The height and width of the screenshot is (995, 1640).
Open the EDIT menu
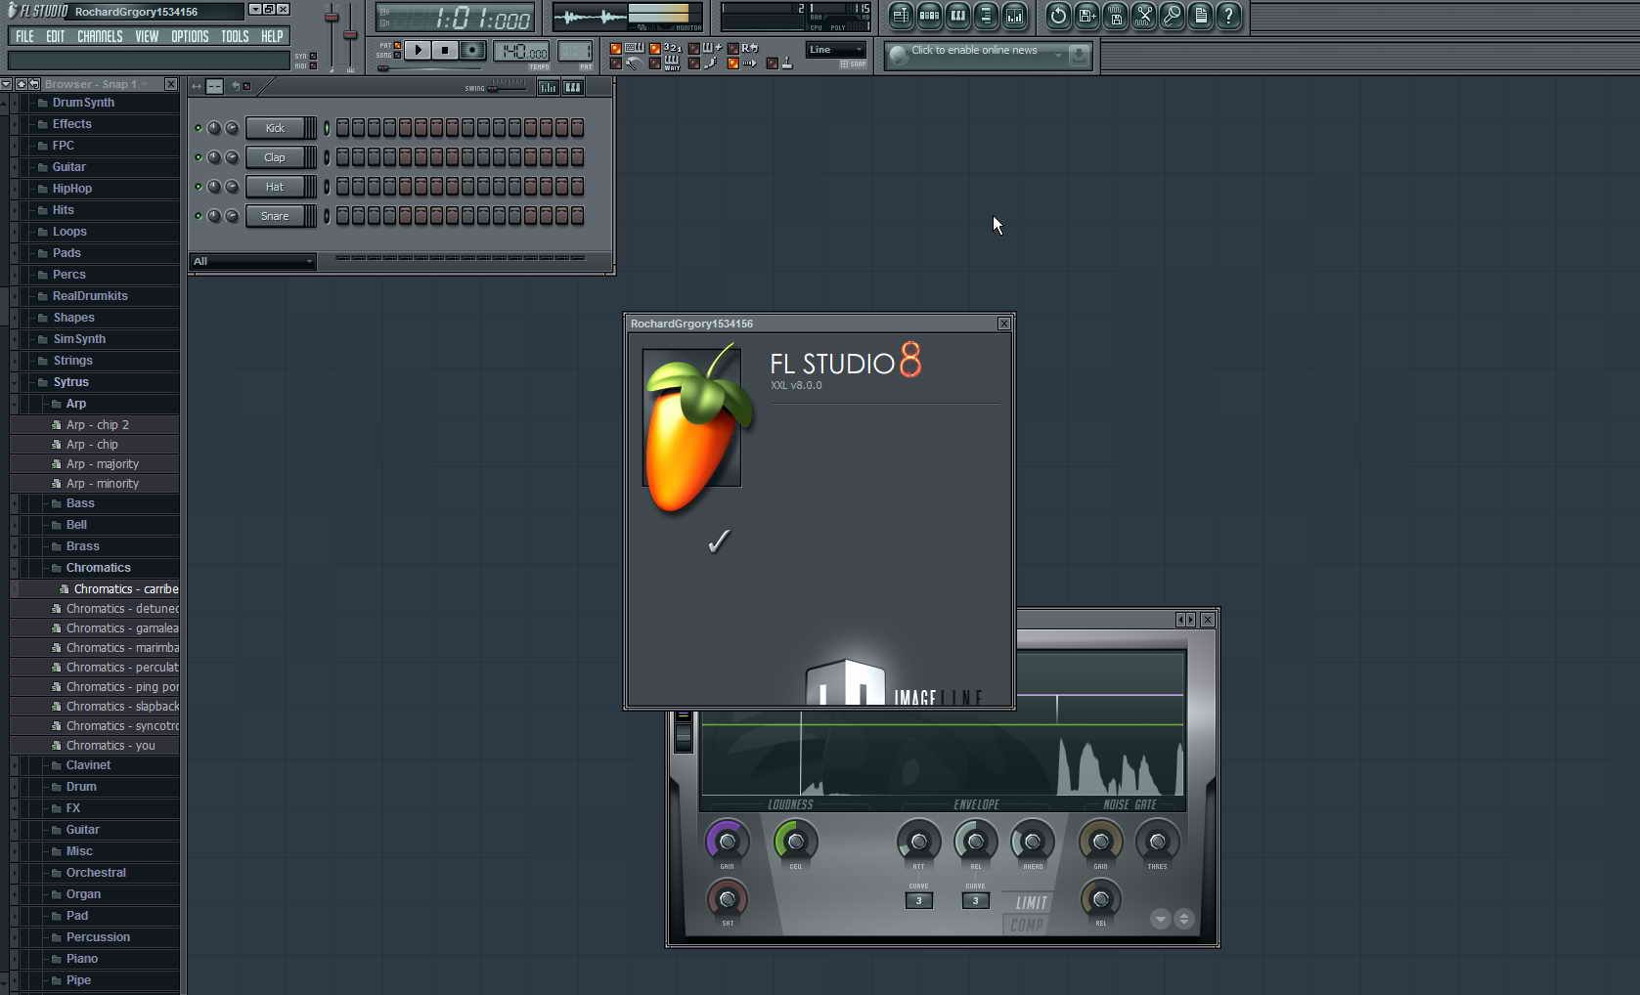(55, 36)
